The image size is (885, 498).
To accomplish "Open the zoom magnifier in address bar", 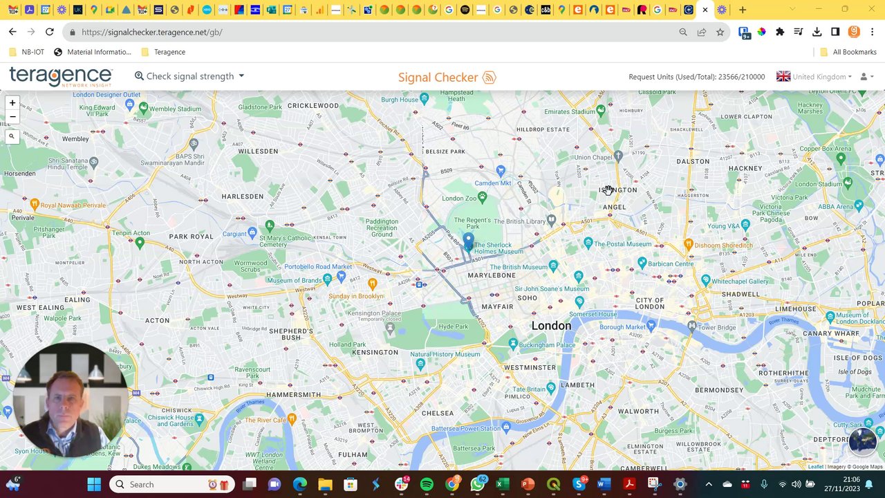I will (683, 32).
